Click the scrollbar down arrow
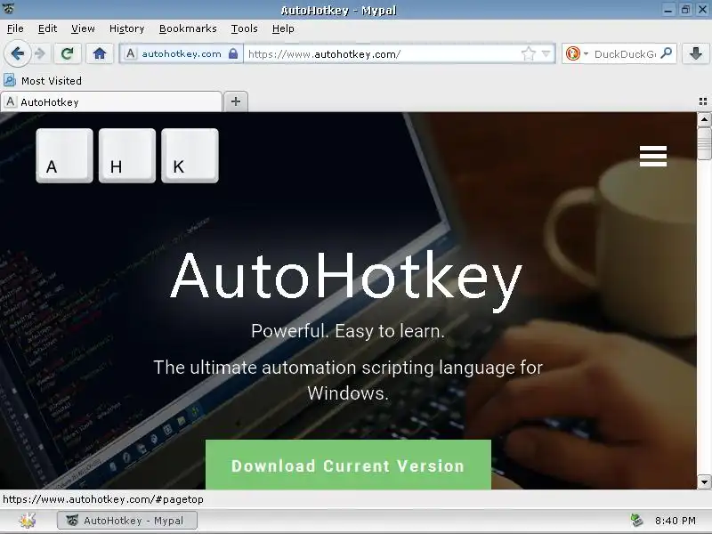Image resolution: width=712 pixels, height=534 pixels. tap(704, 481)
